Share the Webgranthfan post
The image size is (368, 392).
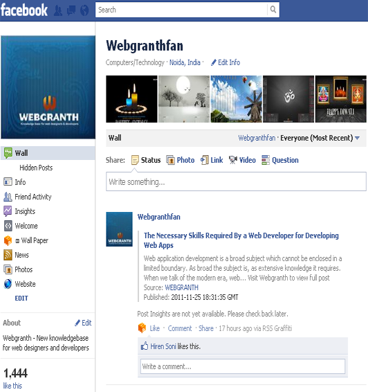pyautogui.click(x=206, y=328)
